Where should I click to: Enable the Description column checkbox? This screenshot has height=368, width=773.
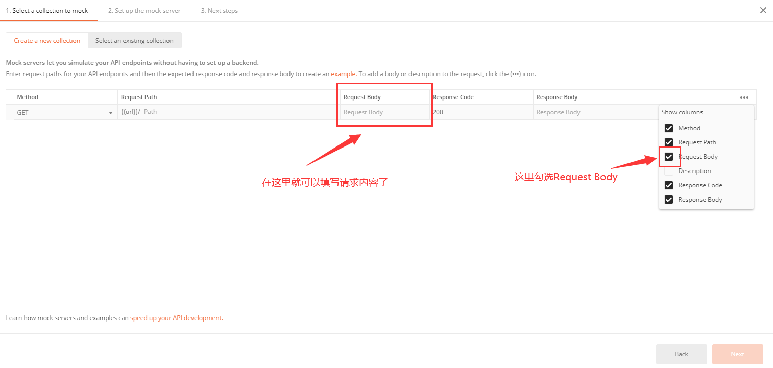[669, 170]
